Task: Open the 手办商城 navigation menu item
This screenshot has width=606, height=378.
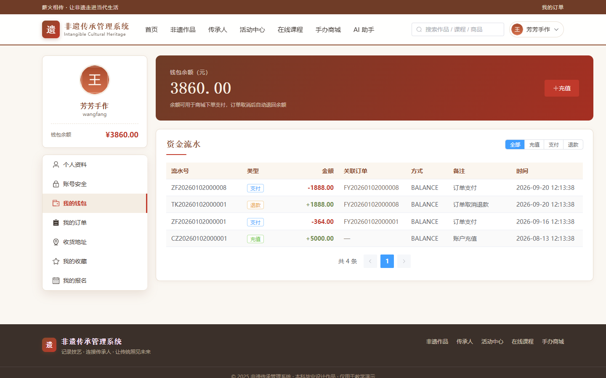Action: pos(328,29)
